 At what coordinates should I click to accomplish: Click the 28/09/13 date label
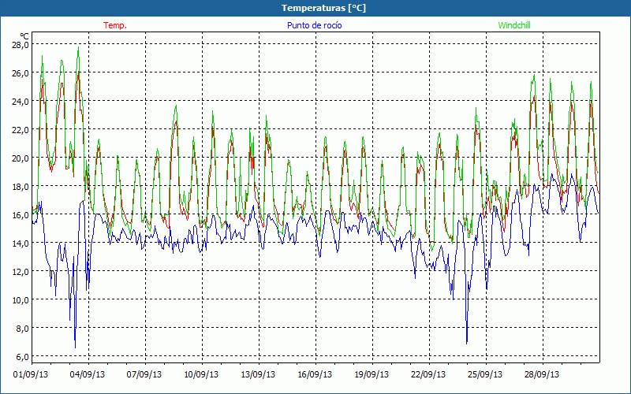(x=543, y=375)
